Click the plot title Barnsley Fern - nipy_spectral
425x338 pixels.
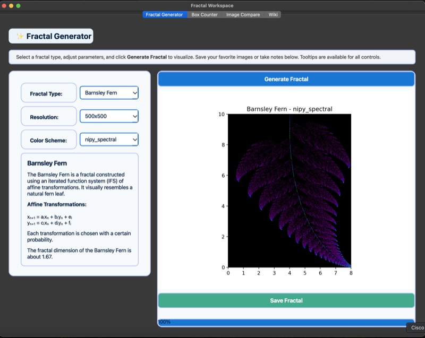pos(290,109)
